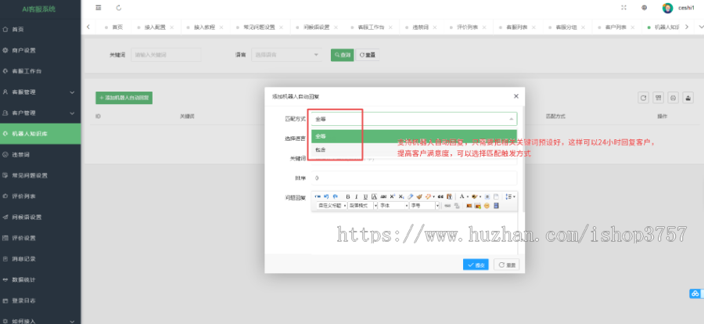Close the 添加机器人自动回复 dialog

click(515, 95)
